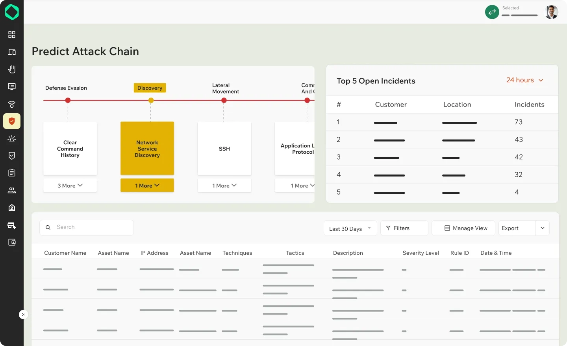Open Manage View
Screen dimensions: 567x346
click(463, 228)
